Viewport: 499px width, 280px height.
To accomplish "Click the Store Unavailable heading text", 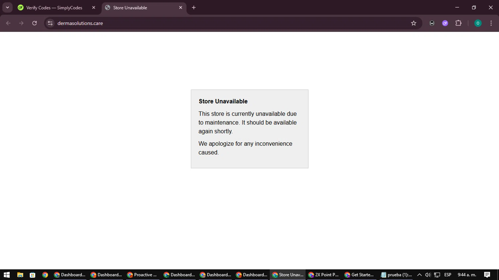I will click(x=223, y=101).
